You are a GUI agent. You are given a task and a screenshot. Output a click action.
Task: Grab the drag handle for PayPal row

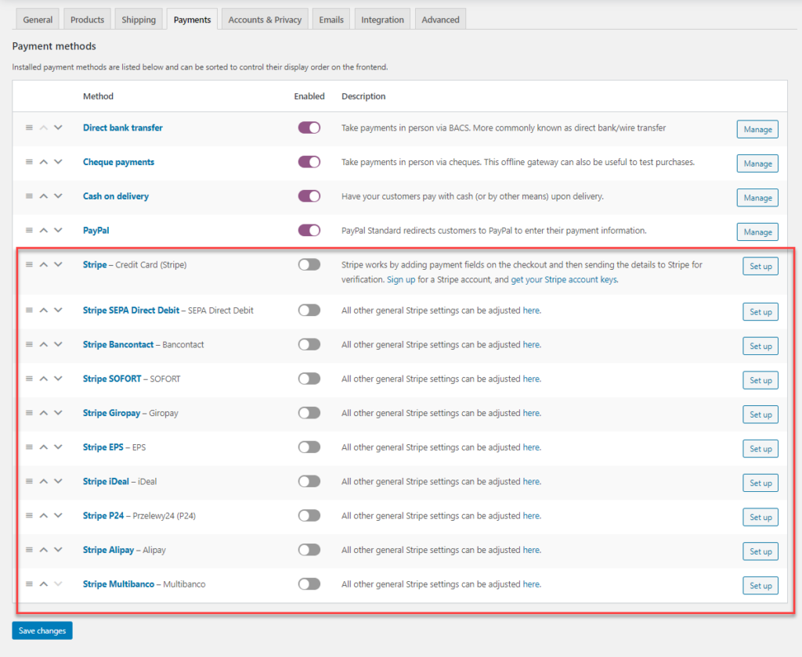pos(29,231)
